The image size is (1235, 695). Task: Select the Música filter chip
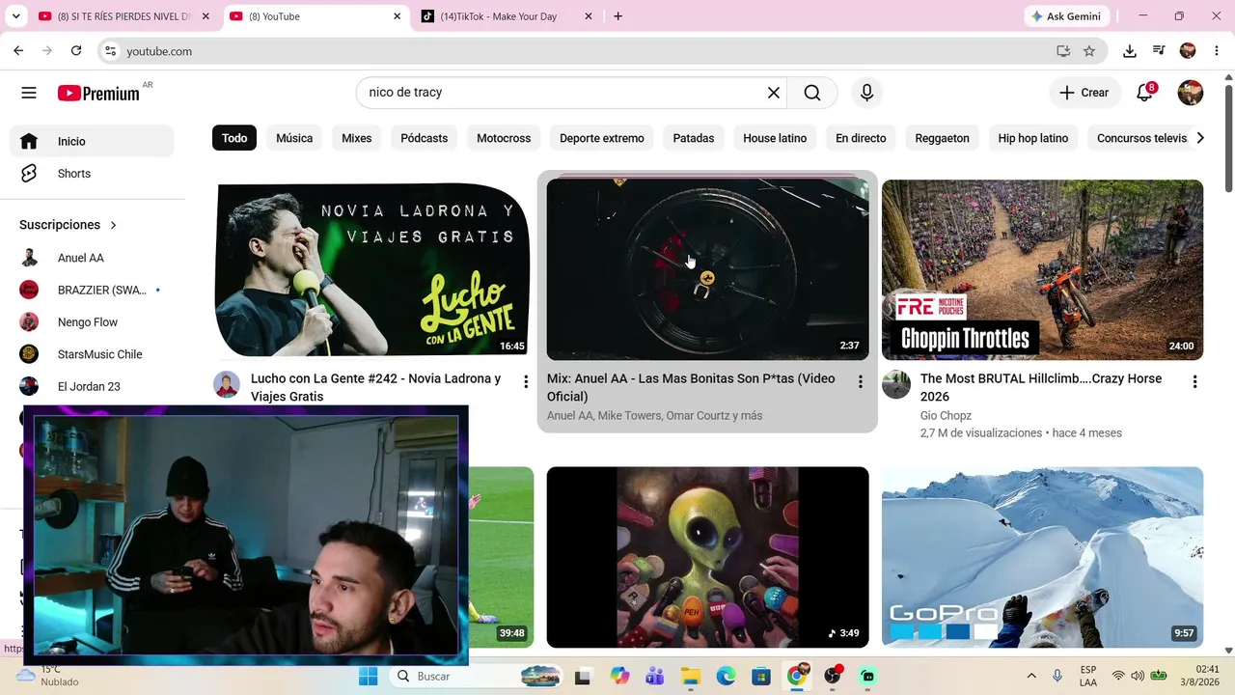click(x=294, y=138)
